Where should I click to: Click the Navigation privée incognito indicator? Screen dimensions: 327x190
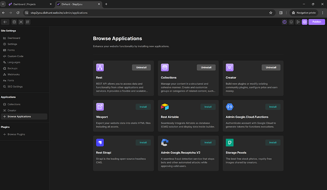pos(304,13)
